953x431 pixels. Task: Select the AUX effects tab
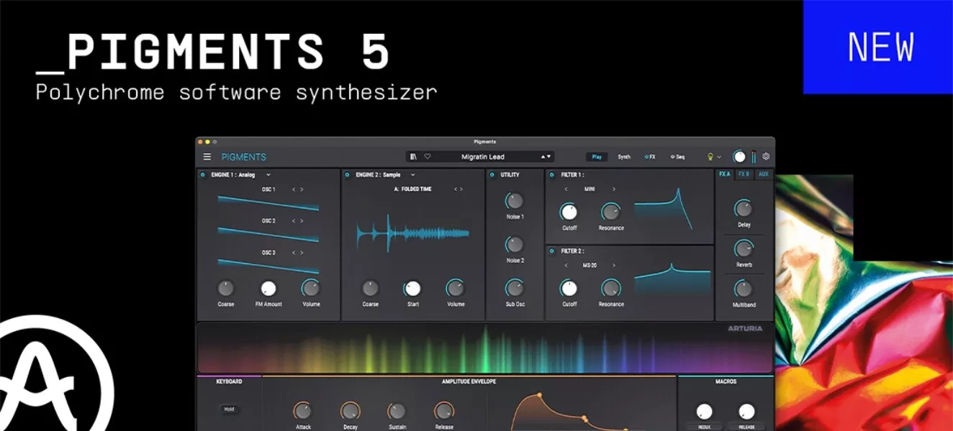pyautogui.click(x=764, y=175)
